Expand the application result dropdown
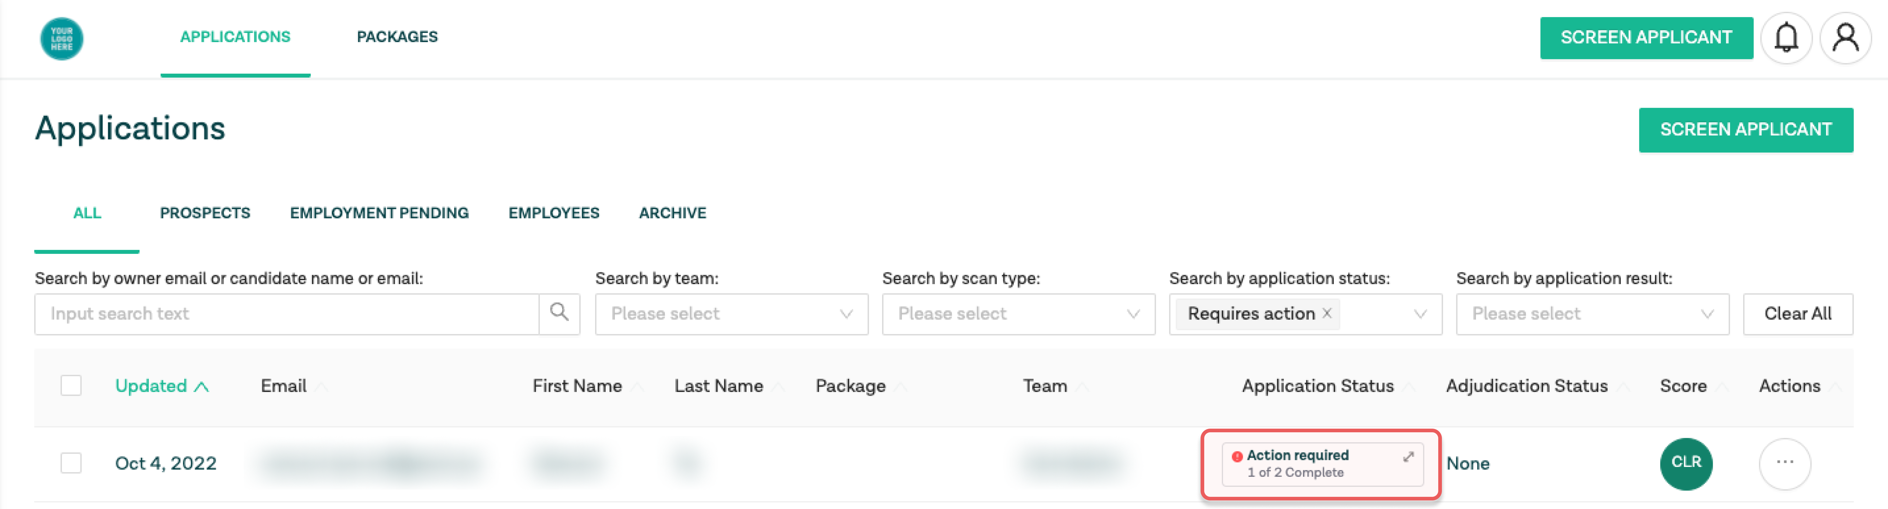 coord(1592,314)
